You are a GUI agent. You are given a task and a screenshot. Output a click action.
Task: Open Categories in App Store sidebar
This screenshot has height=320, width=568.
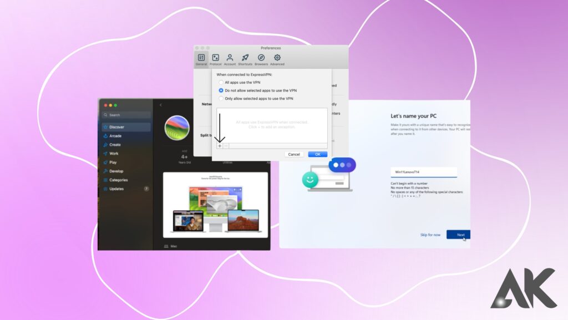point(126,180)
